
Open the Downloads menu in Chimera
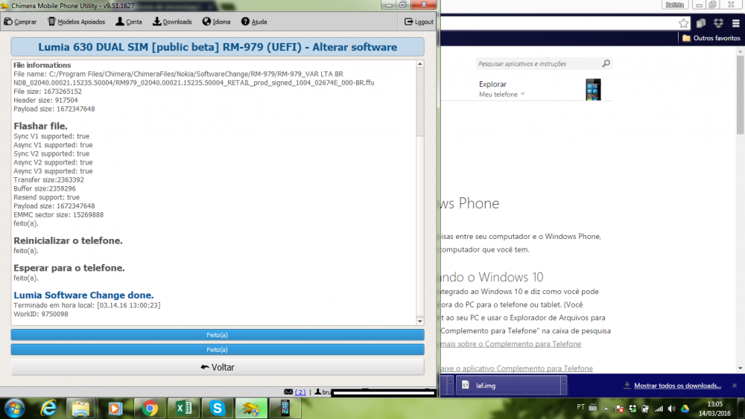[x=172, y=22]
